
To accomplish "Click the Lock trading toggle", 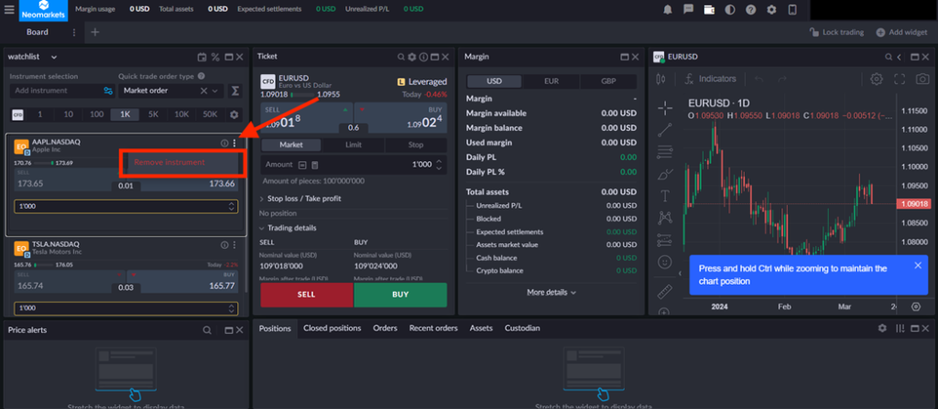I will click(836, 32).
